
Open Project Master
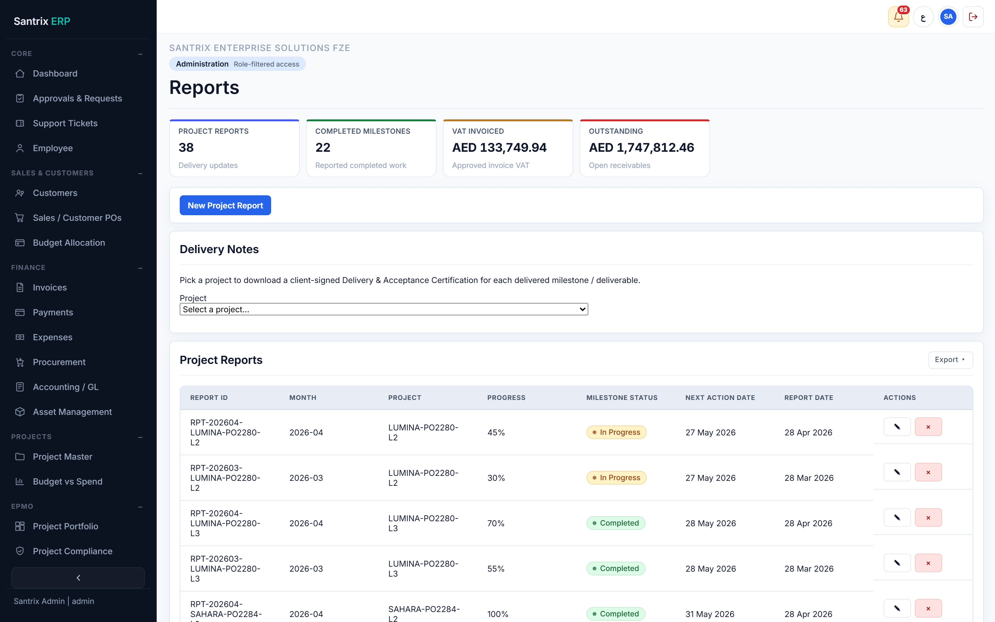pos(78,457)
